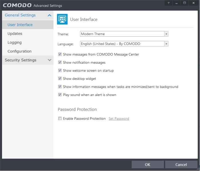Click the User Interface page title
Viewport: 200px width, 171px height.
pyautogui.click(x=84, y=19)
